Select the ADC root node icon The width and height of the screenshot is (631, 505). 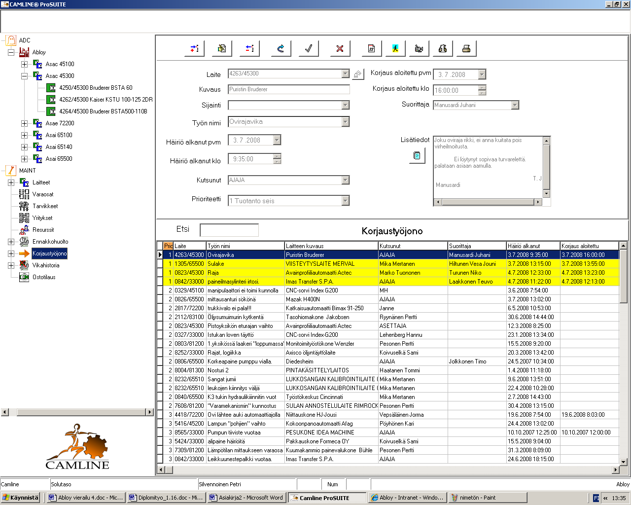pyautogui.click(x=11, y=40)
